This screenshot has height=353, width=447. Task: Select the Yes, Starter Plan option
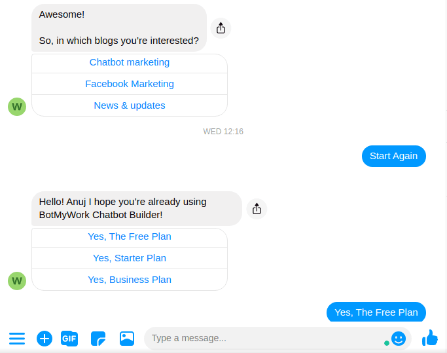pos(130,258)
